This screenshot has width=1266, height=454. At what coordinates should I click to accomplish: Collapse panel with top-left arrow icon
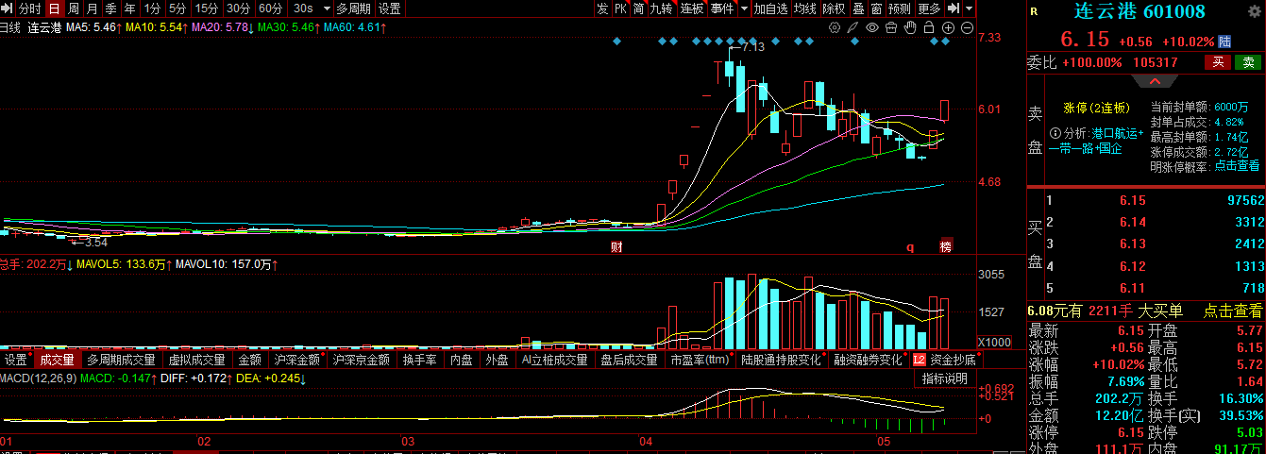point(8,8)
